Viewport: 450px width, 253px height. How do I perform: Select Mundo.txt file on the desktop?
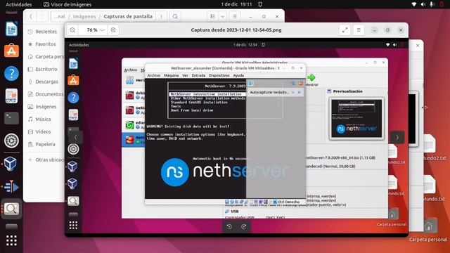[x=434, y=188]
